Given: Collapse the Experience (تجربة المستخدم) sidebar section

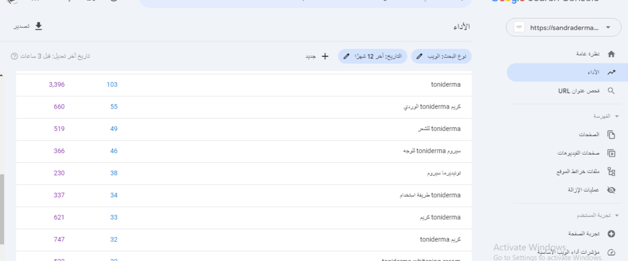Looking at the screenshot, I should [616, 215].
